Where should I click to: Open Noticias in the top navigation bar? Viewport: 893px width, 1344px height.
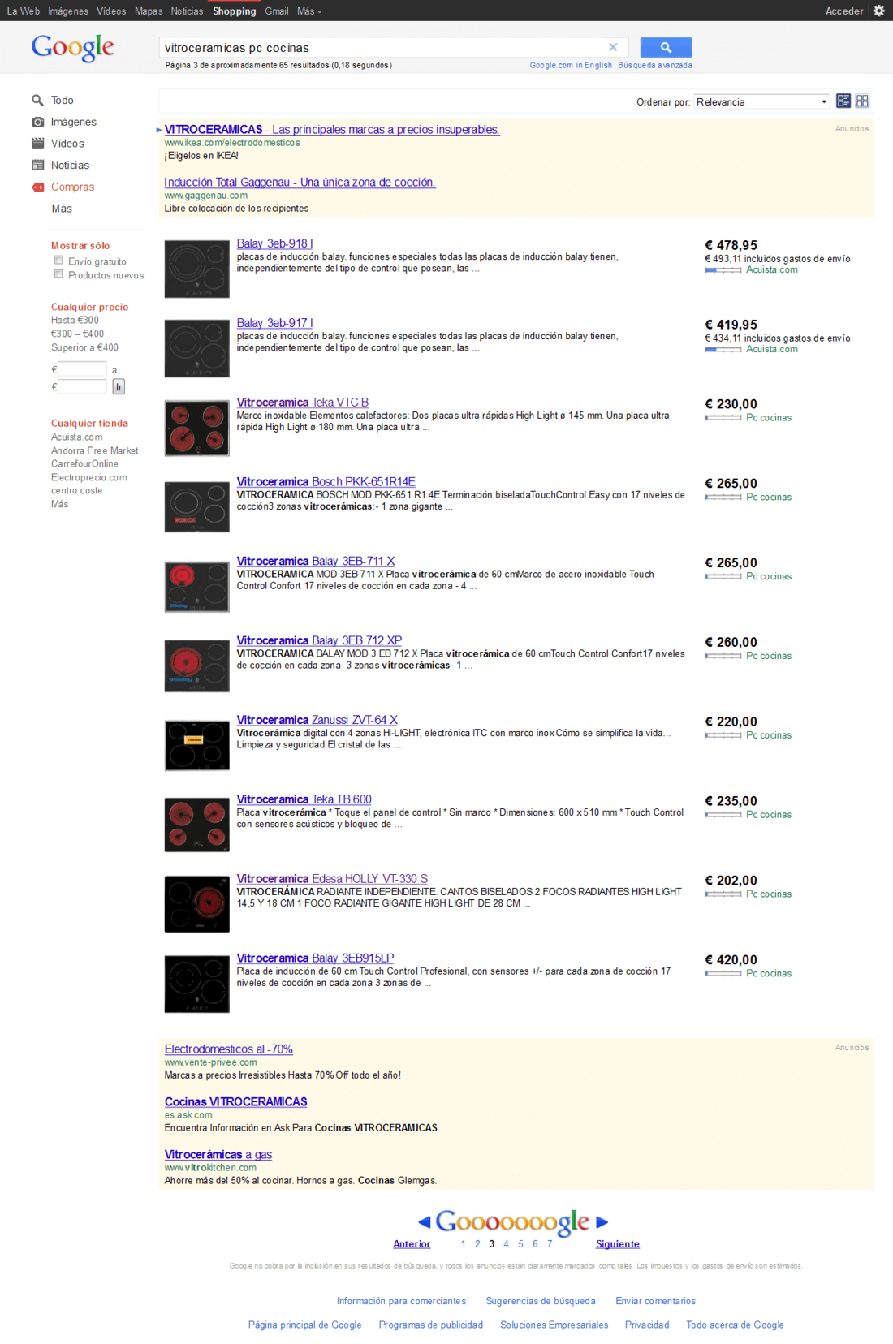187,11
